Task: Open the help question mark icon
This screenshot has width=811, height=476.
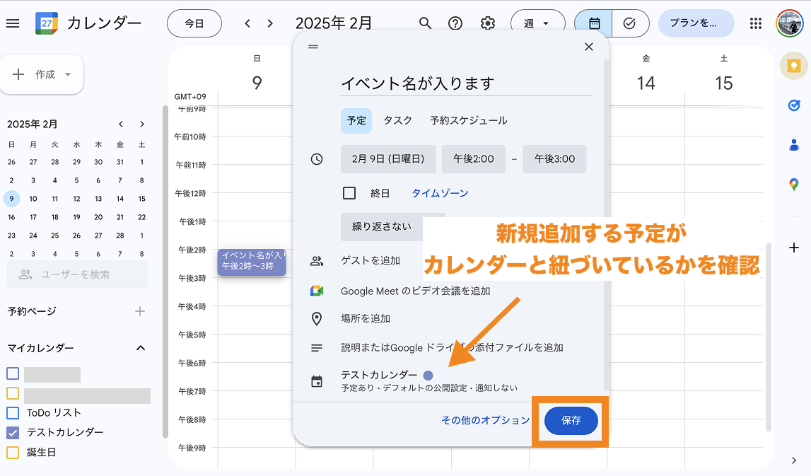Action: (x=456, y=23)
